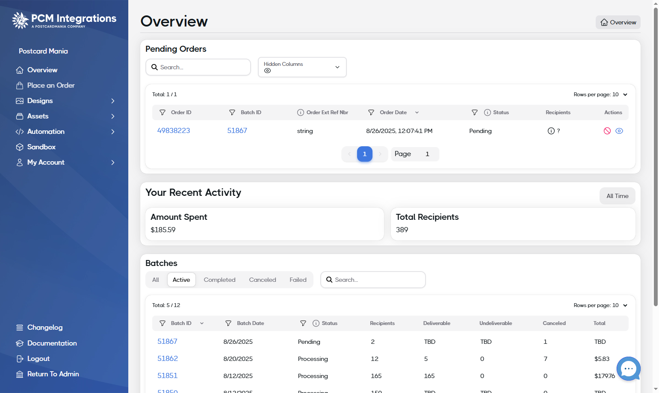Screen dimensions: 659x393
Task: Show All batches tab
Action: point(156,280)
